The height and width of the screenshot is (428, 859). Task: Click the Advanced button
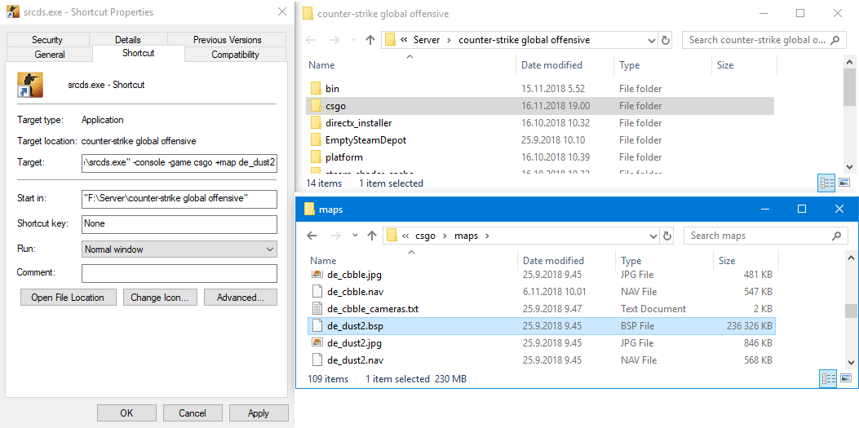pyautogui.click(x=241, y=298)
